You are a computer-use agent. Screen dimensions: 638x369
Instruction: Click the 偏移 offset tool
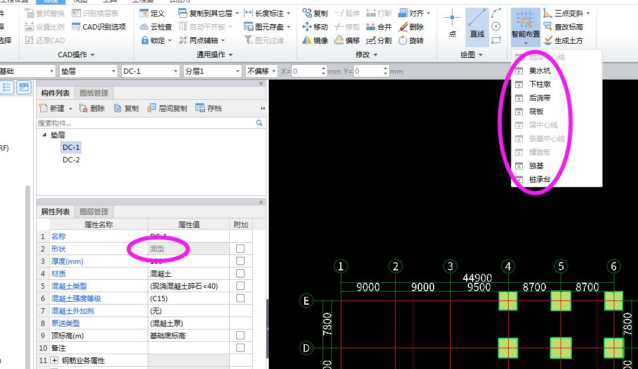(x=347, y=40)
